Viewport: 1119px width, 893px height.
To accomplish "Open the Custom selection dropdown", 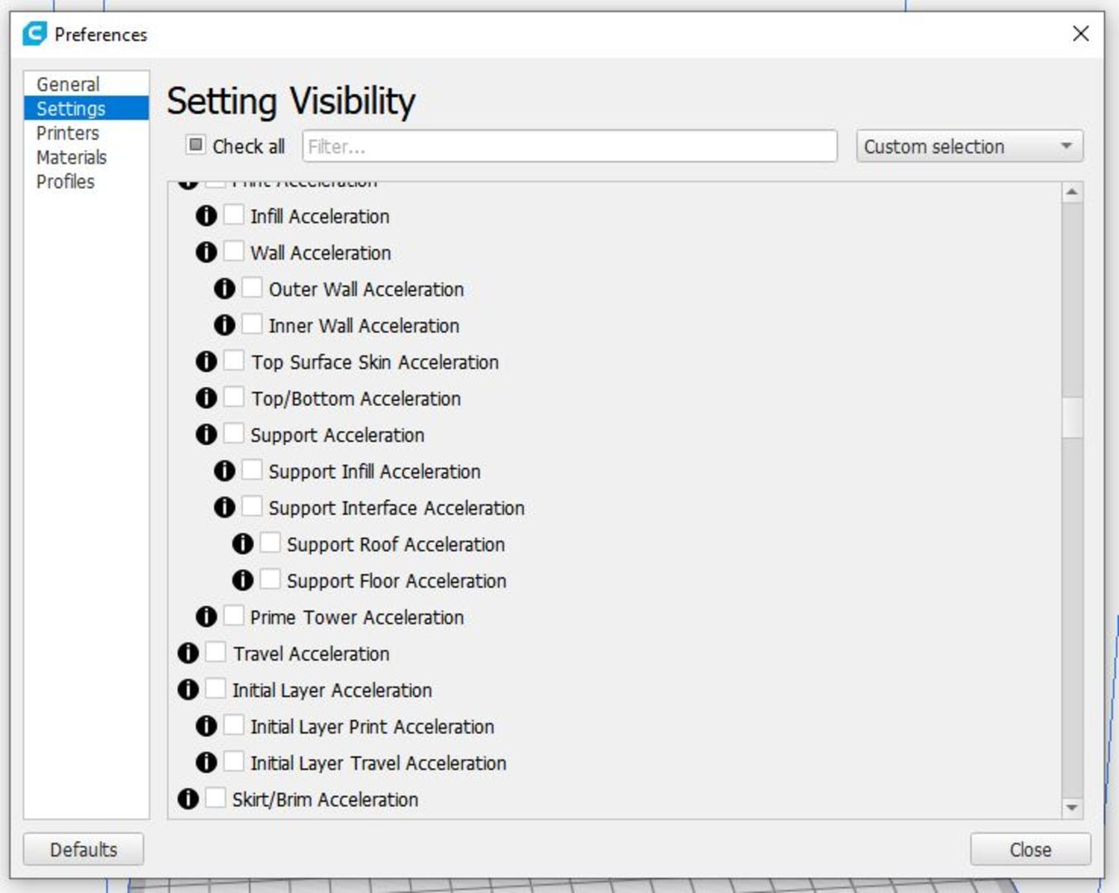I will click(969, 146).
